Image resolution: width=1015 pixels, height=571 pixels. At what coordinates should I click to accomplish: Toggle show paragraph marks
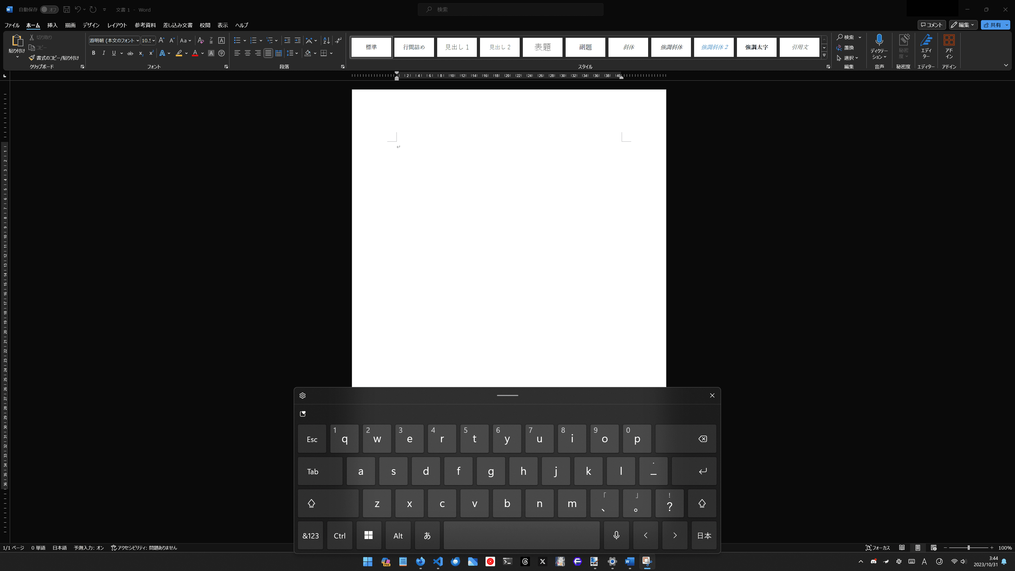point(338,40)
